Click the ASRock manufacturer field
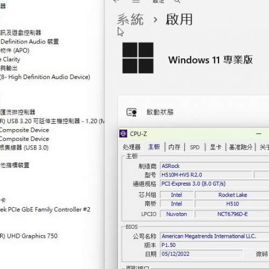Image resolution: width=269 pixels, height=269 pixels. pos(215,166)
